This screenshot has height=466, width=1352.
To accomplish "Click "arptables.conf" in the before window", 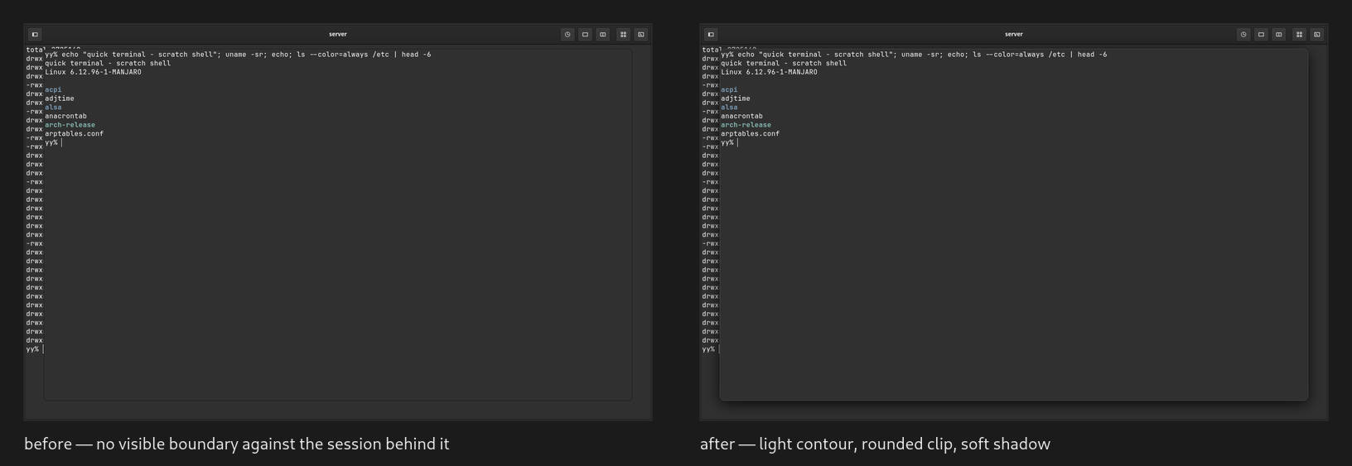I will coord(74,133).
